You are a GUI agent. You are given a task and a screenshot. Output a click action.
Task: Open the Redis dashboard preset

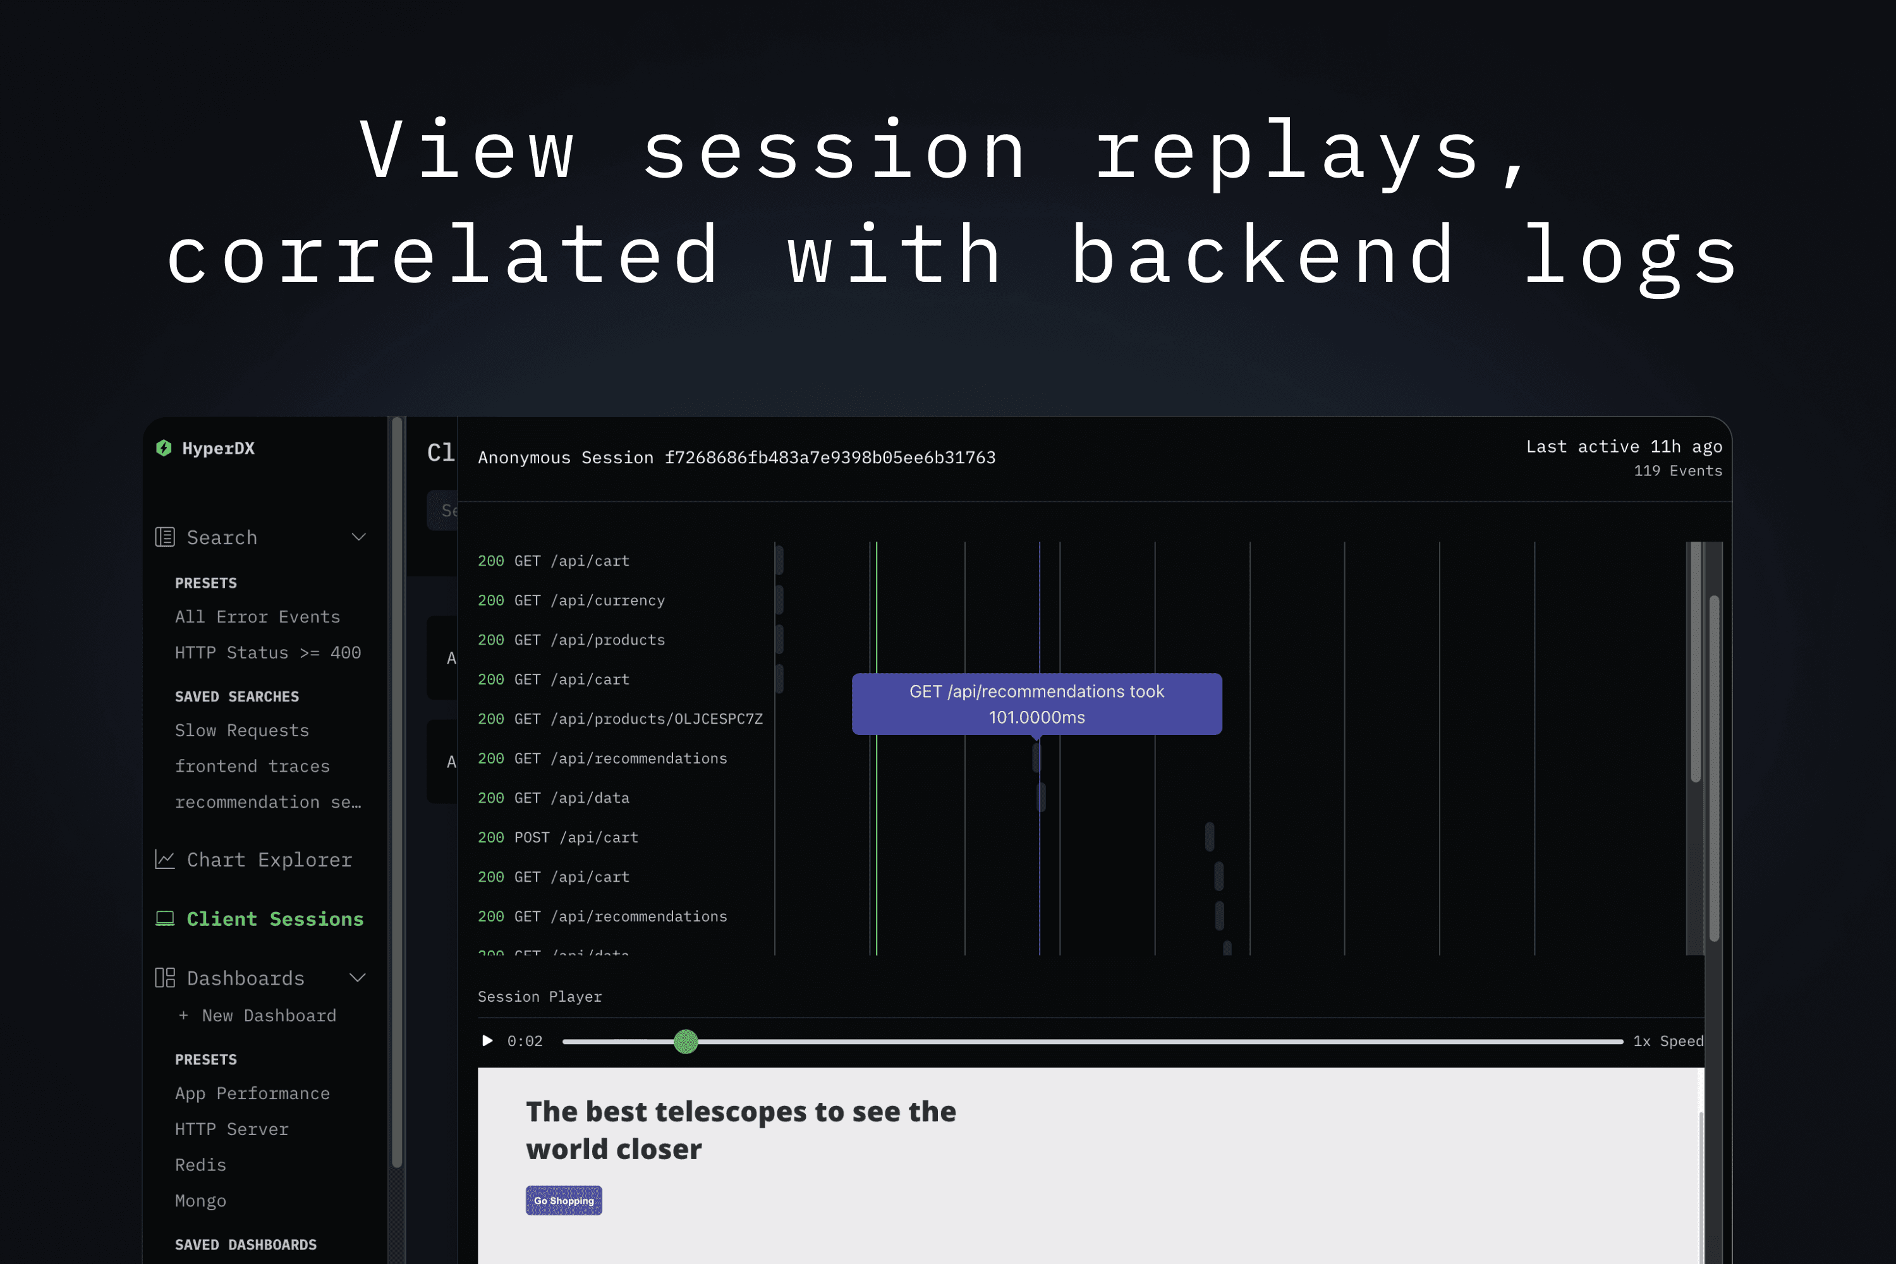coord(201,1165)
